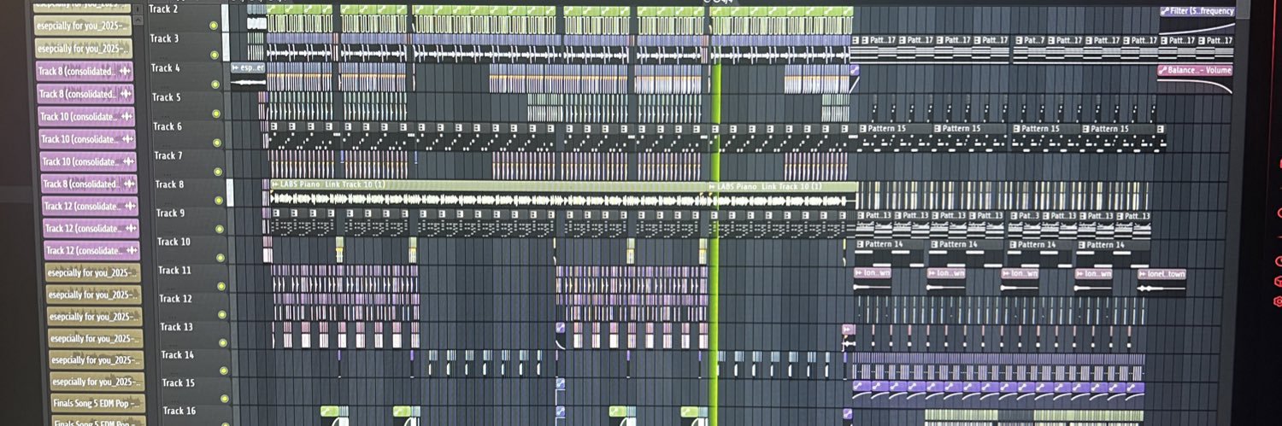Select the last Pattern 14 clip title
Image resolution: width=1282 pixels, height=426 pixels.
pos(1105,244)
